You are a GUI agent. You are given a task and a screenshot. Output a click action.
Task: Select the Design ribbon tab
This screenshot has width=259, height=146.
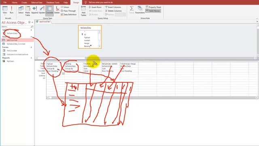pos(76,2)
